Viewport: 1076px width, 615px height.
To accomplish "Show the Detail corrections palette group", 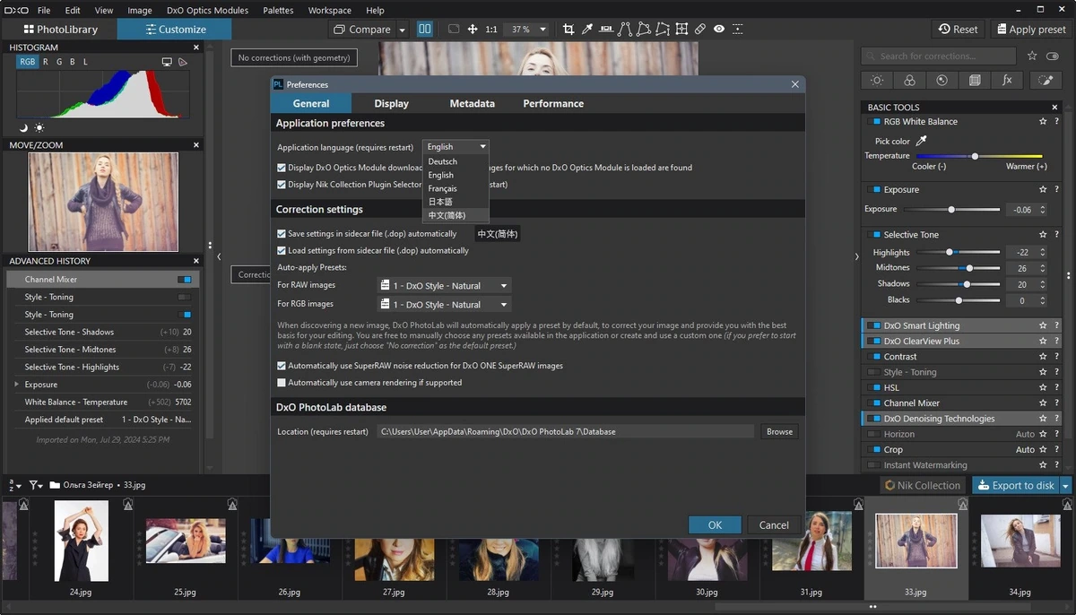I will tap(941, 81).
